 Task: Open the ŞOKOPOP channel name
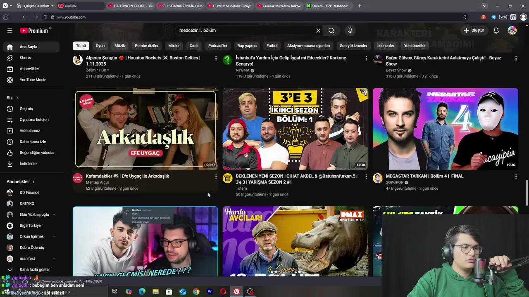[395, 182]
